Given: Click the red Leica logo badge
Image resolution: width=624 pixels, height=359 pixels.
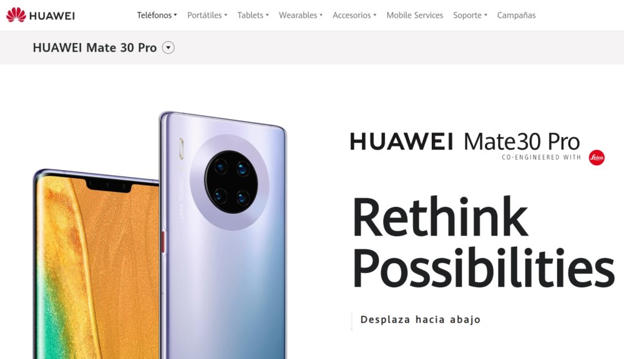Looking at the screenshot, I should (x=597, y=158).
